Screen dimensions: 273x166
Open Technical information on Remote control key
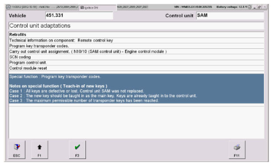136,41
